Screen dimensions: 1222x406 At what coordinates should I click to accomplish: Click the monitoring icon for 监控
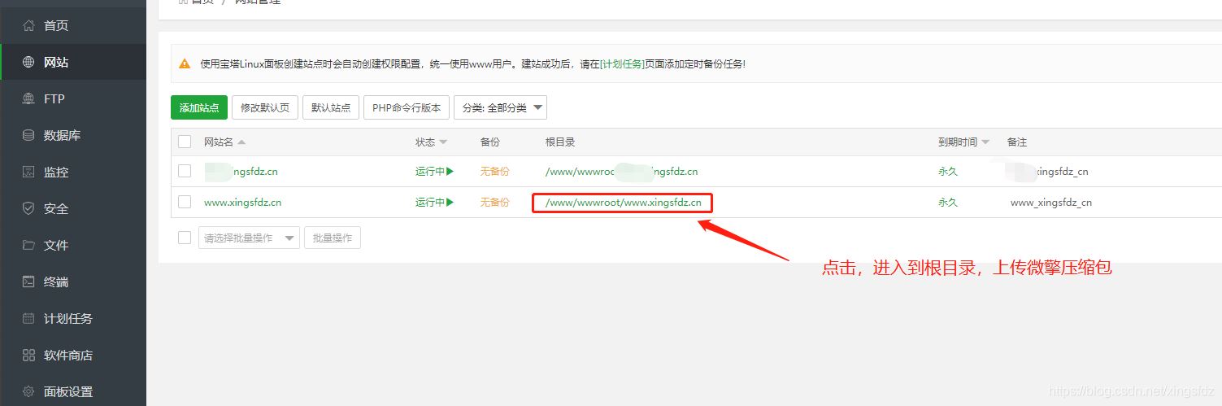pos(28,172)
